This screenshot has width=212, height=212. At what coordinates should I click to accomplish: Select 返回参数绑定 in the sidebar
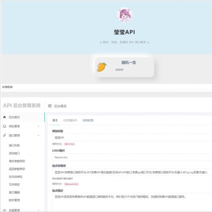click(17, 169)
